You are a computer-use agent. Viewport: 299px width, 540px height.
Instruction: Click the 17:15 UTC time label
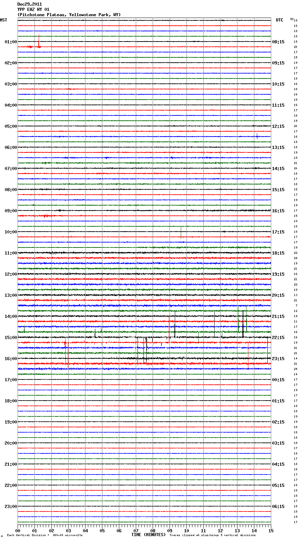click(278, 232)
